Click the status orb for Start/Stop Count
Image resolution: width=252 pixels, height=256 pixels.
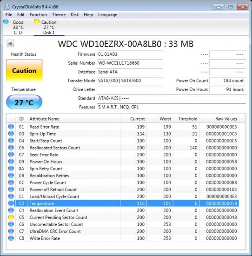11,141
